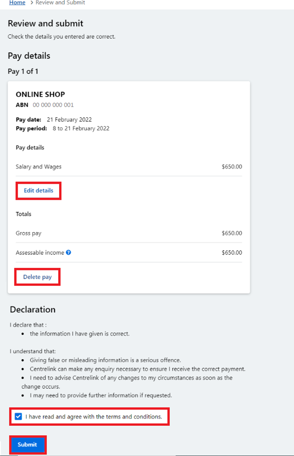This screenshot has height=456, width=294.
Task: Toggle the terms and conditions agreement checkbox
Action: click(18, 416)
